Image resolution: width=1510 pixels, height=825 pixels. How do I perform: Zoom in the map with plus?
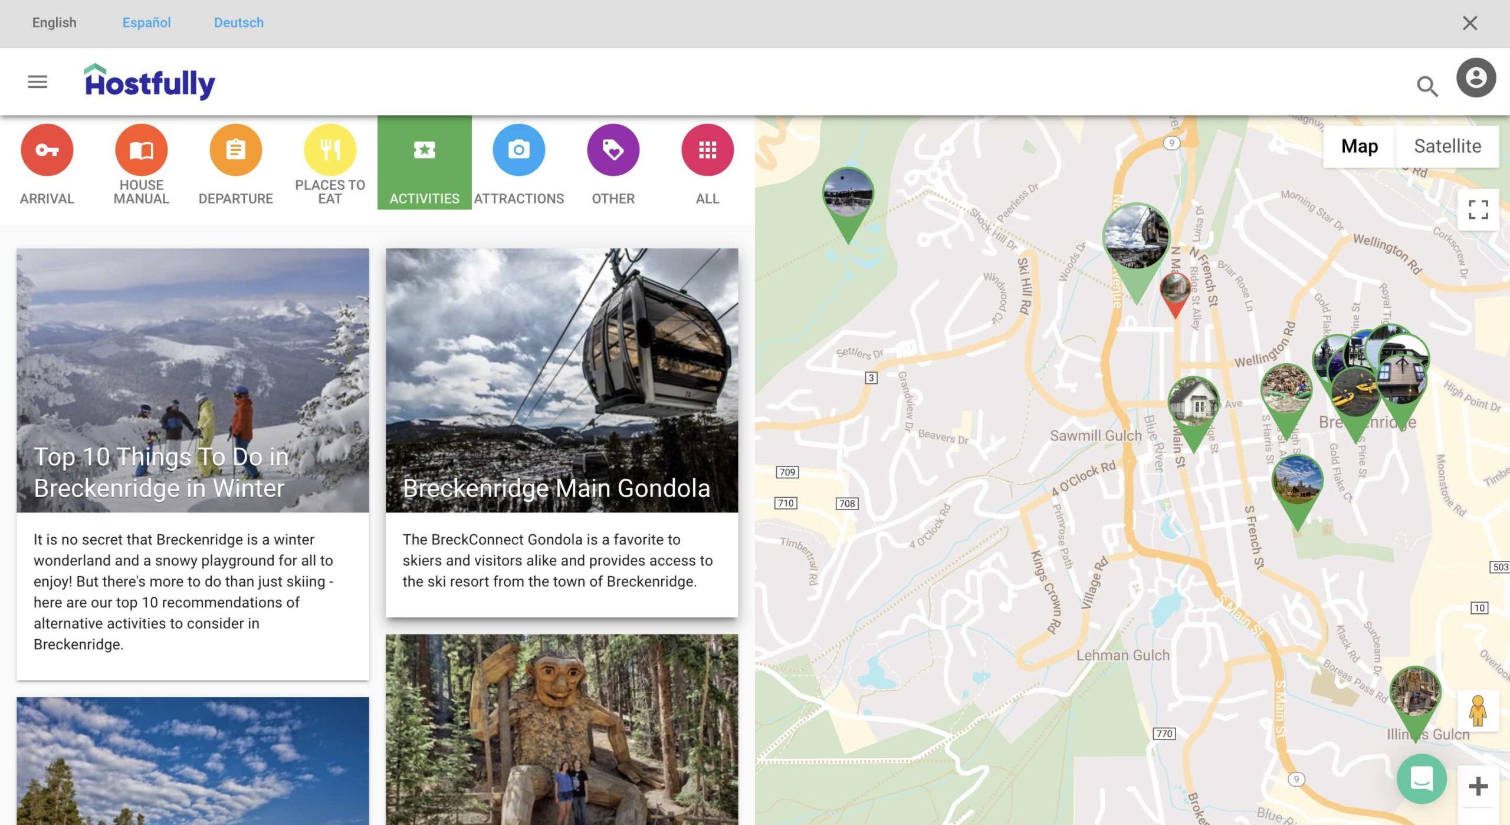[x=1478, y=786]
